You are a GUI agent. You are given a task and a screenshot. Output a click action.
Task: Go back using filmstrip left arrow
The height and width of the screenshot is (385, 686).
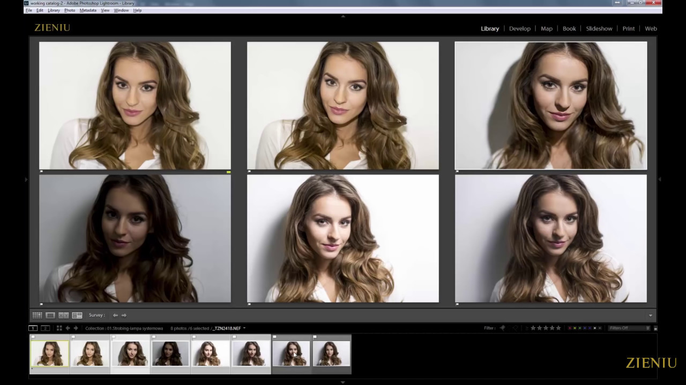pos(68,328)
